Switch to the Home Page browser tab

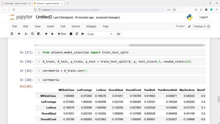pyautogui.click(x=16, y=3)
